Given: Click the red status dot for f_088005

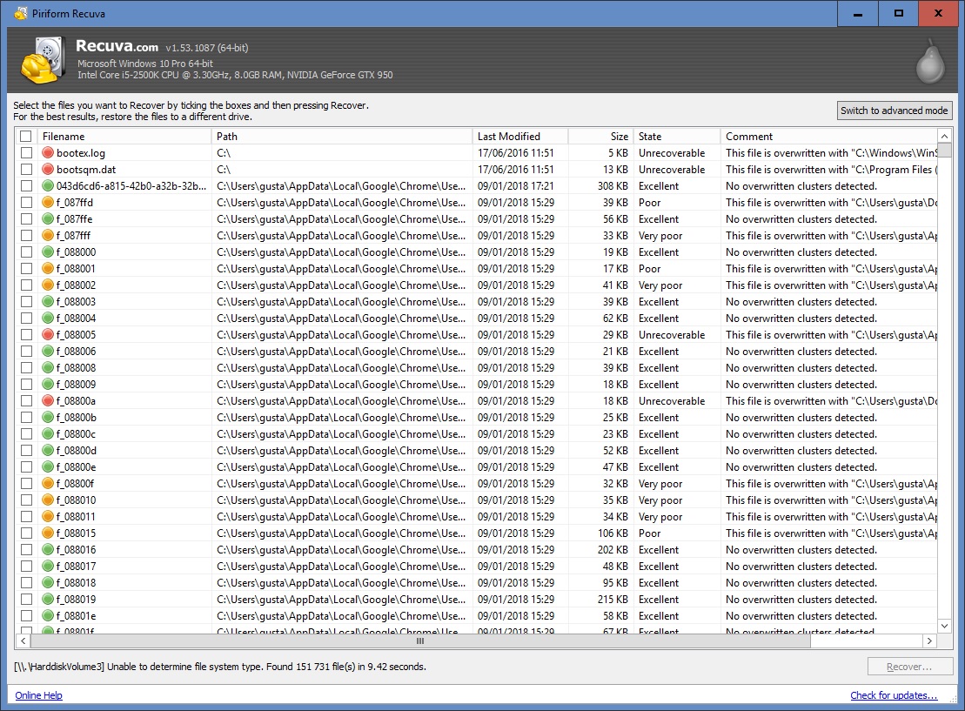Looking at the screenshot, I should 48,335.
